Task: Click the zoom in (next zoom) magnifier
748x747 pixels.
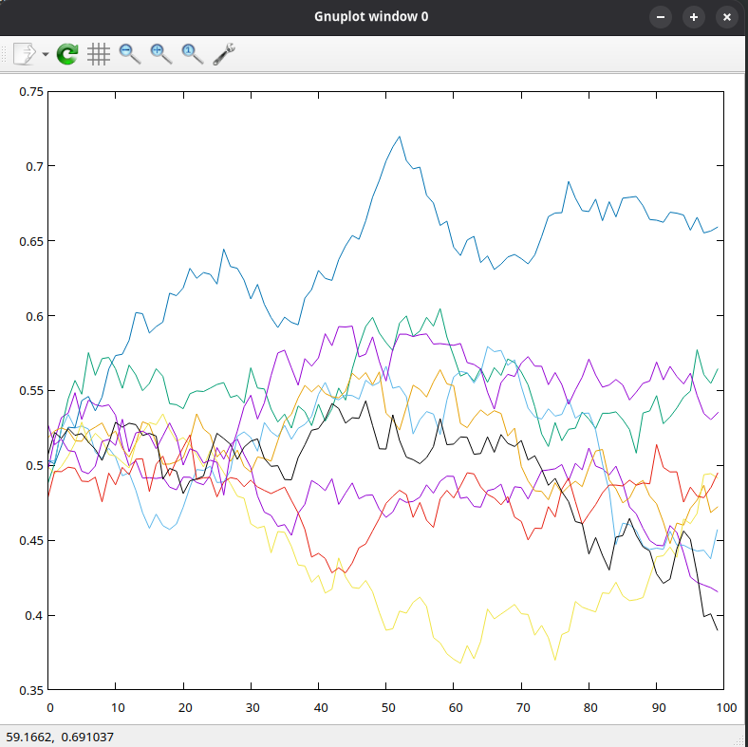Action: pos(161,54)
